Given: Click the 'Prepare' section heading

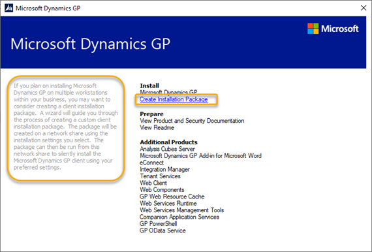Looking at the screenshot, I should pos(151,114).
